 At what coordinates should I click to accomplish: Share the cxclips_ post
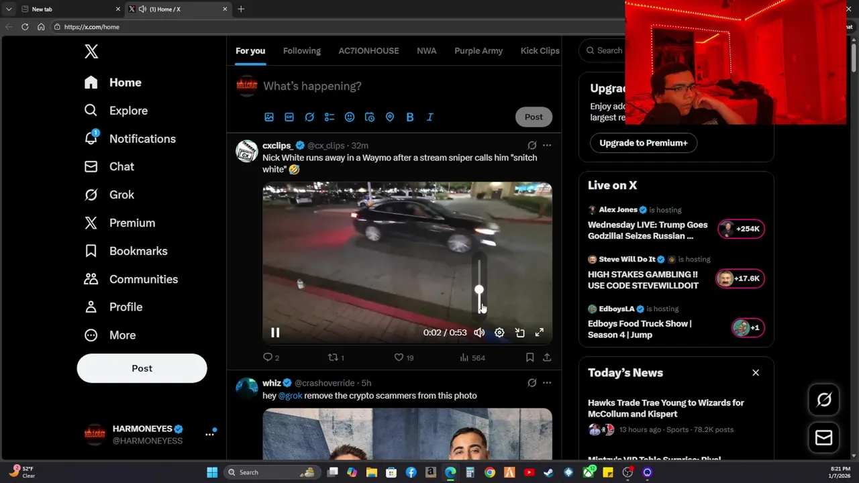point(547,358)
